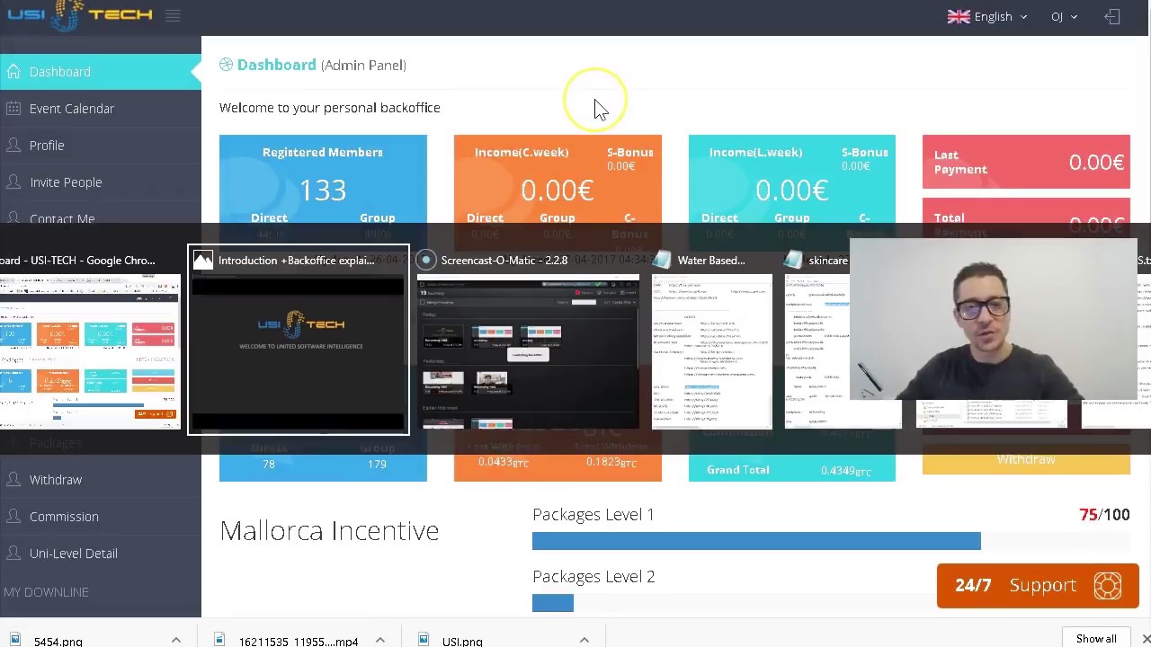Open the OJ user account dropdown
The width and height of the screenshot is (1151, 647).
(x=1064, y=16)
